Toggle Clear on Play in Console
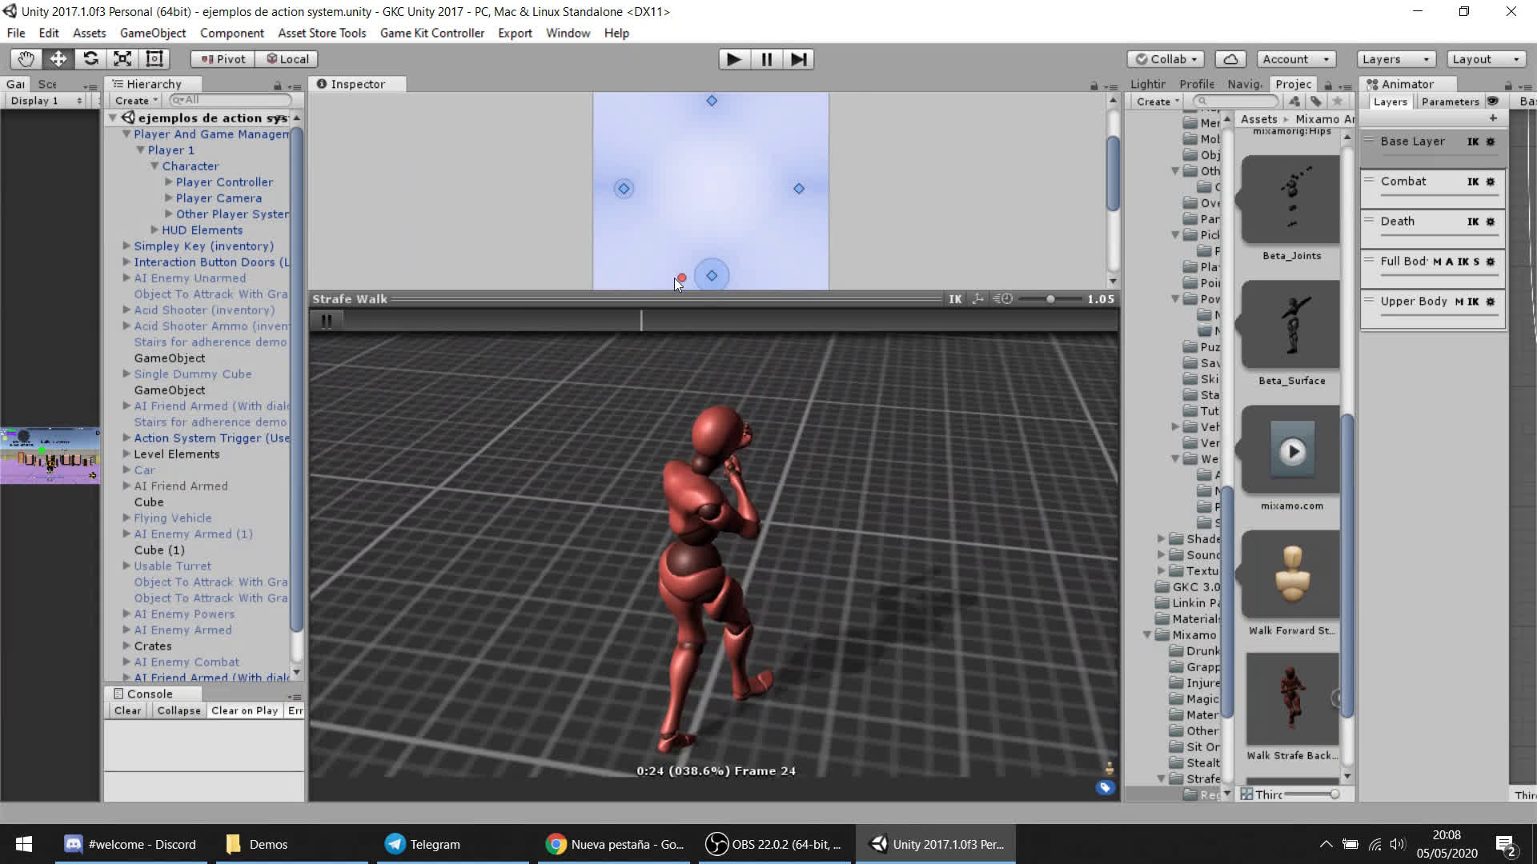Viewport: 1537px width, 864px height. point(244,710)
